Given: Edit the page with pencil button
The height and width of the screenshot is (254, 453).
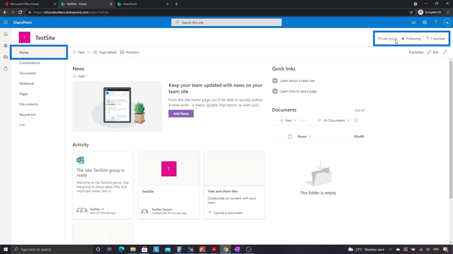Looking at the screenshot, I should click(x=433, y=52).
